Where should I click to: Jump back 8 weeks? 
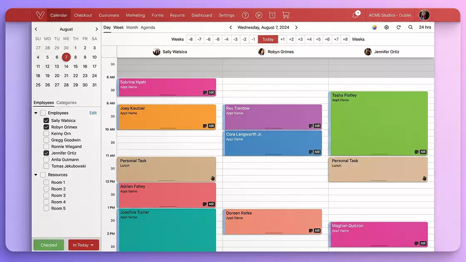[191, 39]
